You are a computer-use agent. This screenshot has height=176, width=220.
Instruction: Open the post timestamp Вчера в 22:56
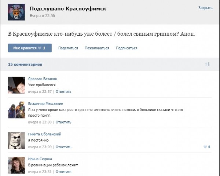(x=42, y=15)
